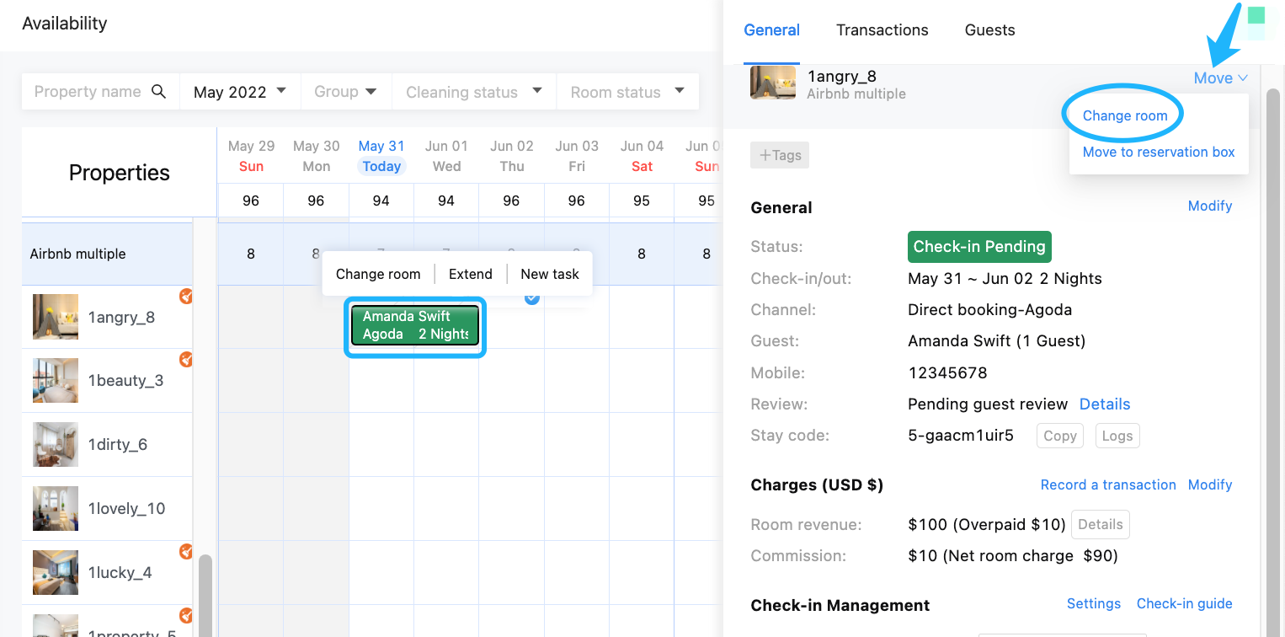The height and width of the screenshot is (637, 1285).
Task: Open the Check-in guide link
Action: [1185, 603]
